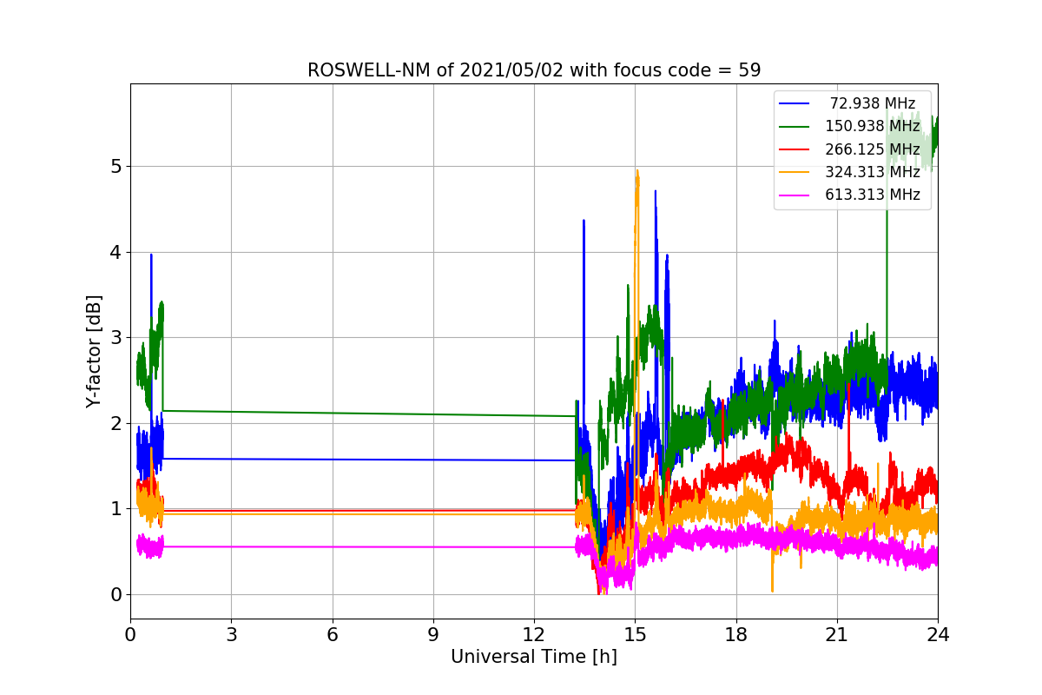Click y-axis tick label 2
The image size is (1042, 695).
click(115, 423)
